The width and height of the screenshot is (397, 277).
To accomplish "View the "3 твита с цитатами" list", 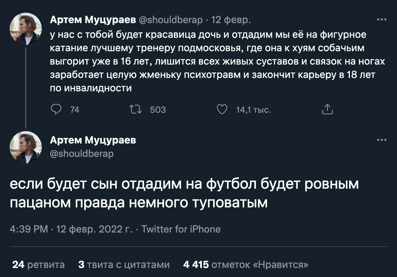I will (x=124, y=265).
